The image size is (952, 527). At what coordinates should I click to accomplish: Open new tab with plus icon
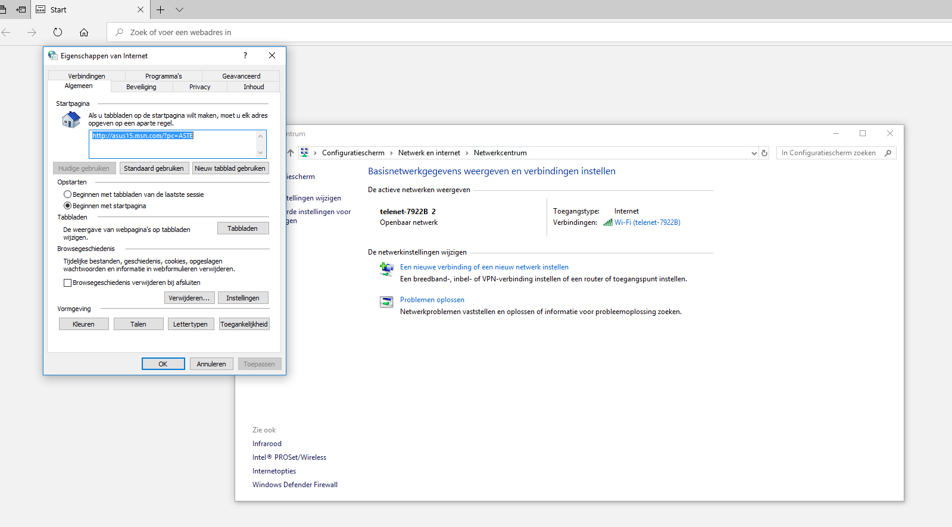point(160,10)
